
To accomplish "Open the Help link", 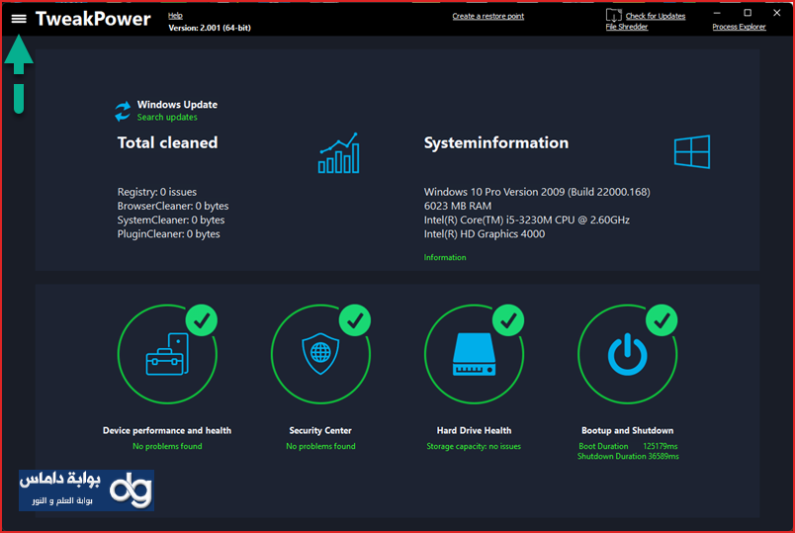I will click(175, 16).
